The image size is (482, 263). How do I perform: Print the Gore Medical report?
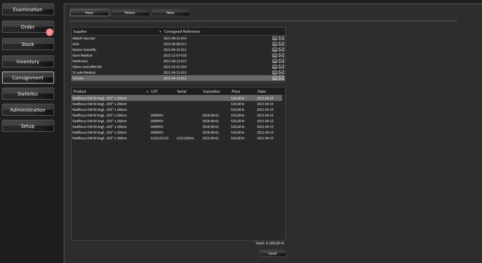coord(275,55)
